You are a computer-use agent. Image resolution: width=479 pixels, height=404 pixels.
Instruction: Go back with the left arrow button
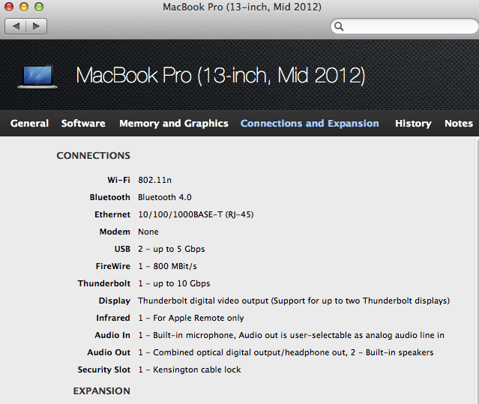[x=16, y=26]
